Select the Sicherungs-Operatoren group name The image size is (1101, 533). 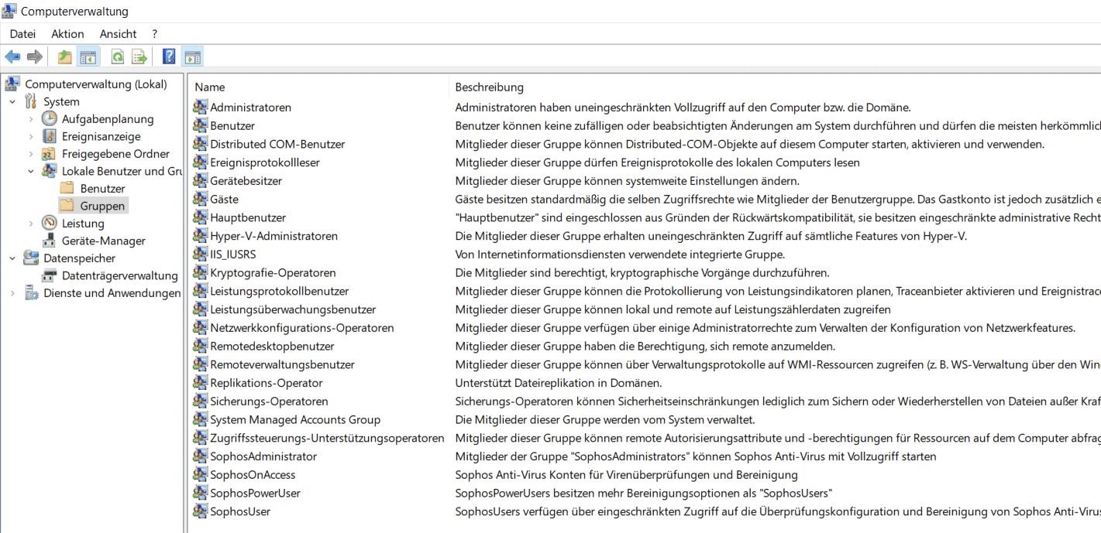(270, 401)
